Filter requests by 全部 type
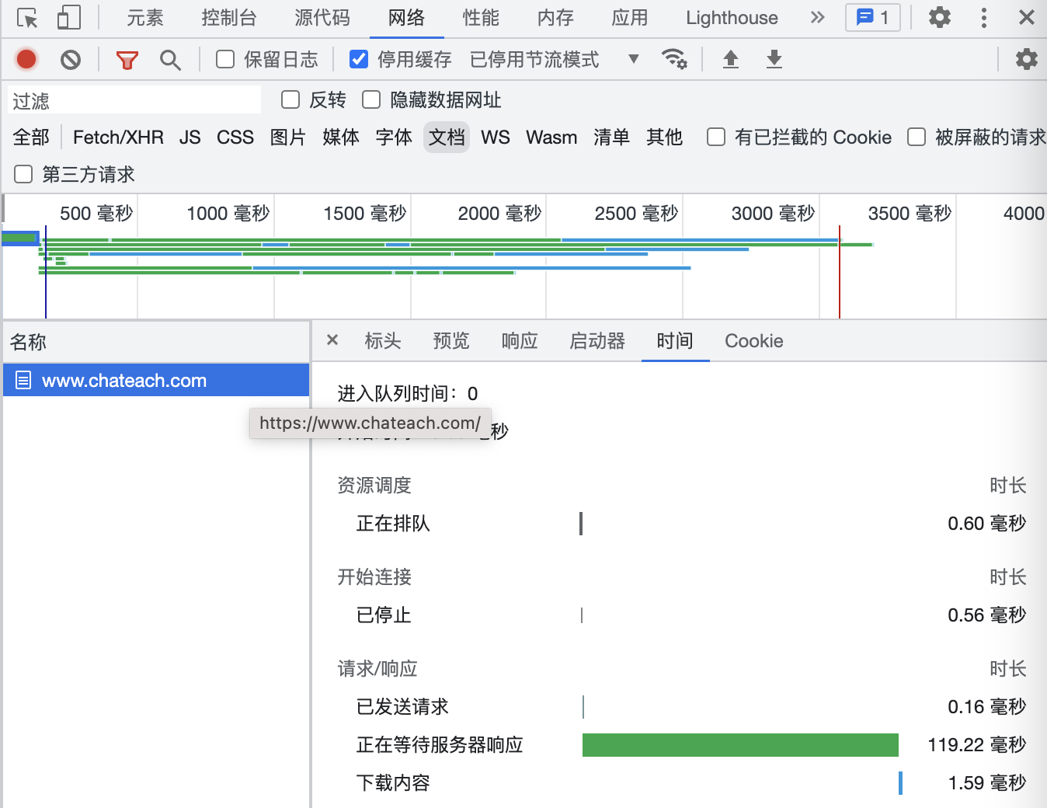This screenshot has height=808, width=1047. (31, 138)
